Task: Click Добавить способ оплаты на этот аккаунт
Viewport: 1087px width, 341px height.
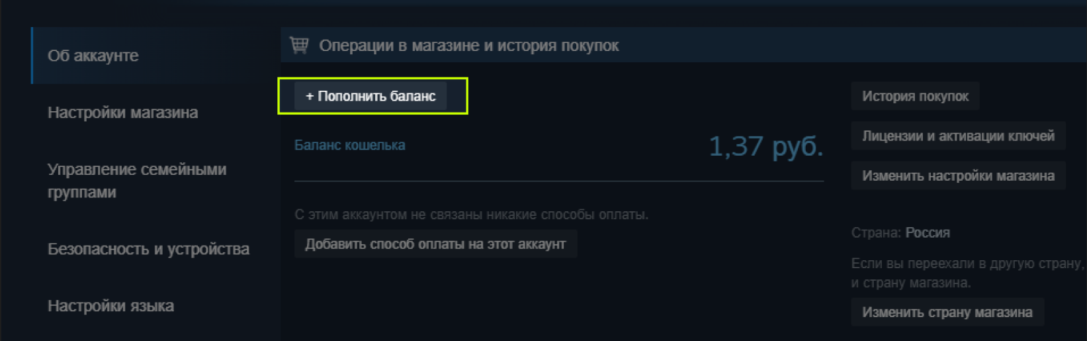Action: (x=435, y=244)
